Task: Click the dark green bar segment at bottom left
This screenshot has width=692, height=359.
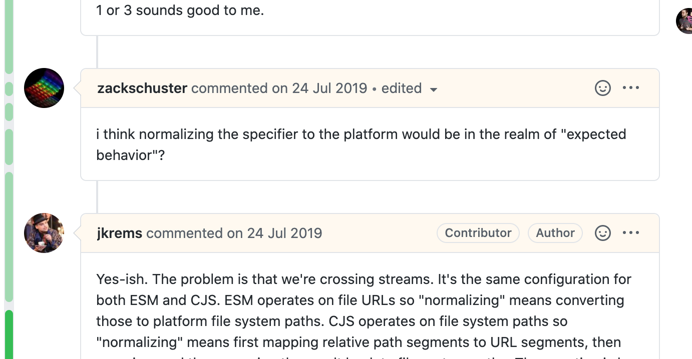Action: pyautogui.click(x=9, y=334)
